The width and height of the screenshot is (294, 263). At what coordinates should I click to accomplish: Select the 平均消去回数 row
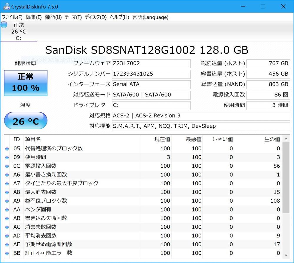click(x=143, y=236)
